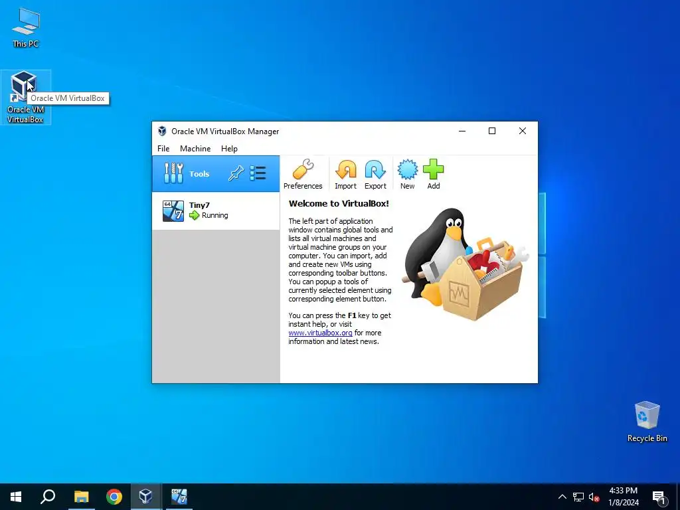
Task: Create a New virtual machine
Action: [407, 174]
